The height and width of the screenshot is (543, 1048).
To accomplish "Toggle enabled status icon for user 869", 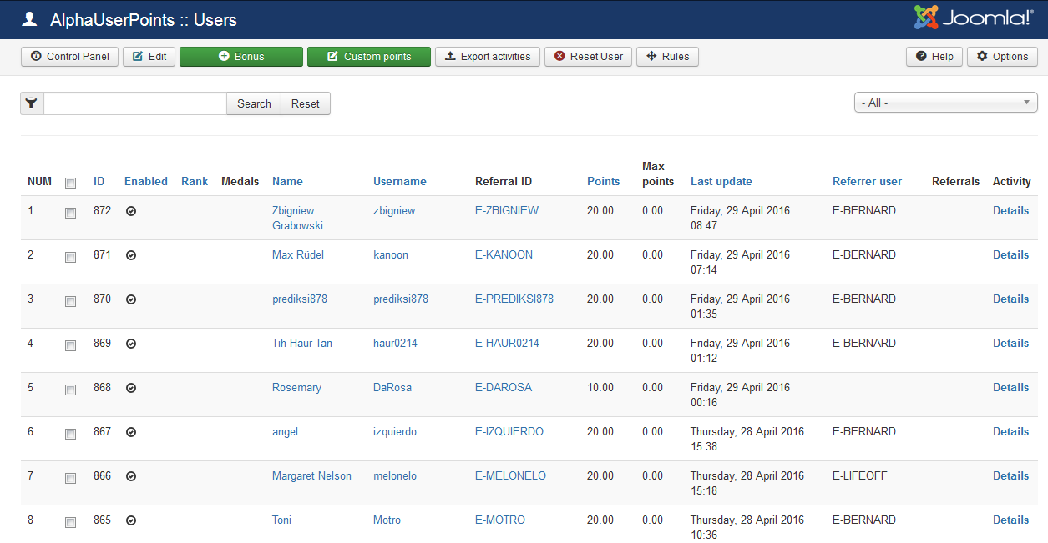I will 131,344.
